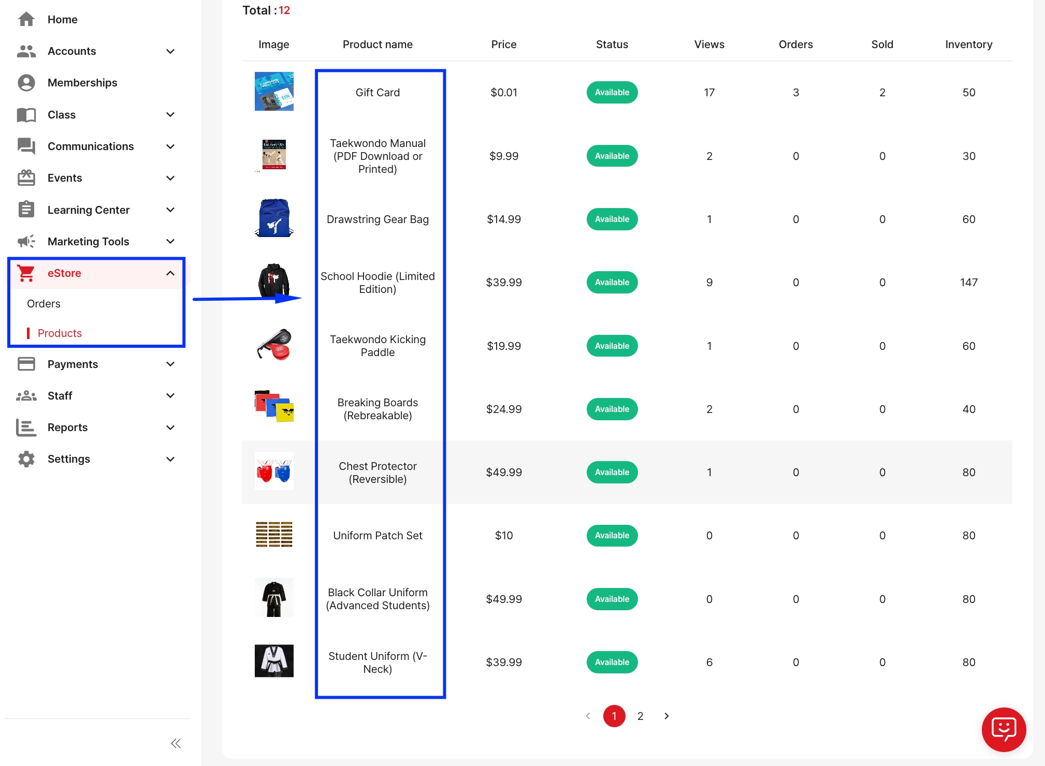Click the eStore shopping cart icon
Image resolution: width=1045 pixels, height=766 pixels.
[x=26, y=273]
